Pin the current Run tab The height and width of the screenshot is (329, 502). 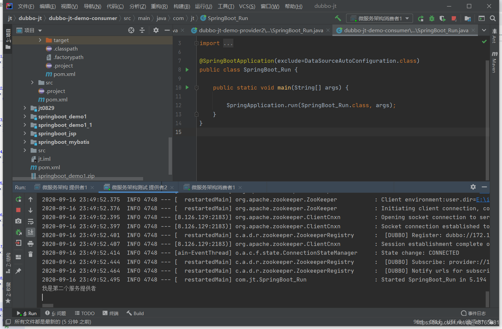[x=18, y=271]
